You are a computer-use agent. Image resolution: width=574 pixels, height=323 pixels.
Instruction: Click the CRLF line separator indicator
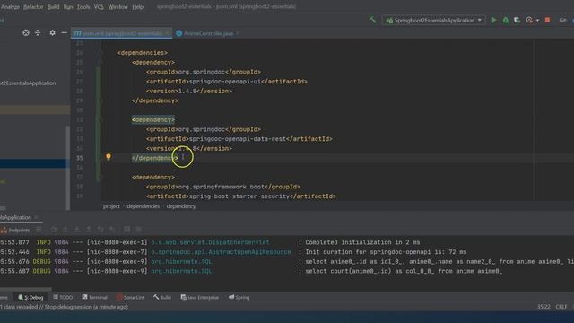coord(561,307)
